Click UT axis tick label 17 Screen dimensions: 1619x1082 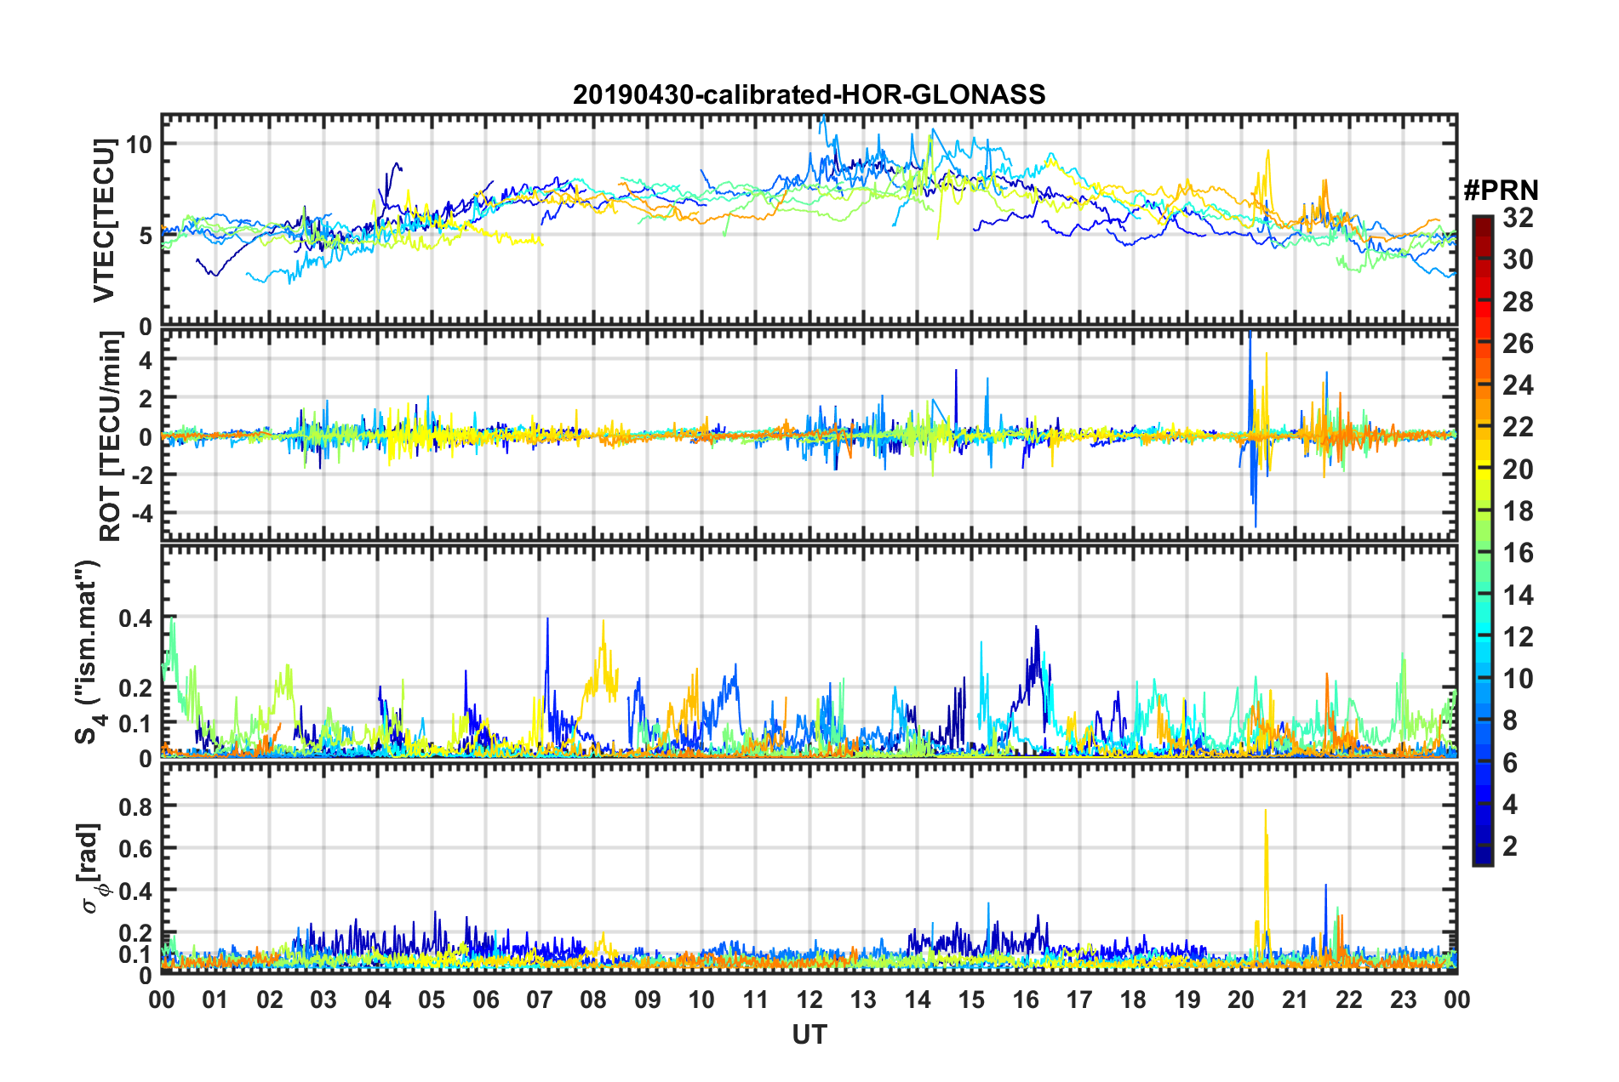click(1079, 999)
